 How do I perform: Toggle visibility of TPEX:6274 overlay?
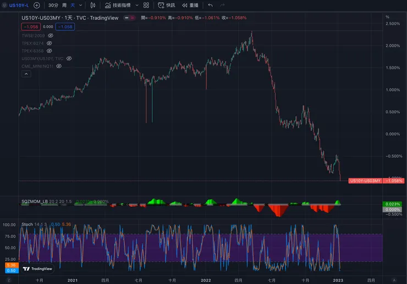[x=50, y=43]
